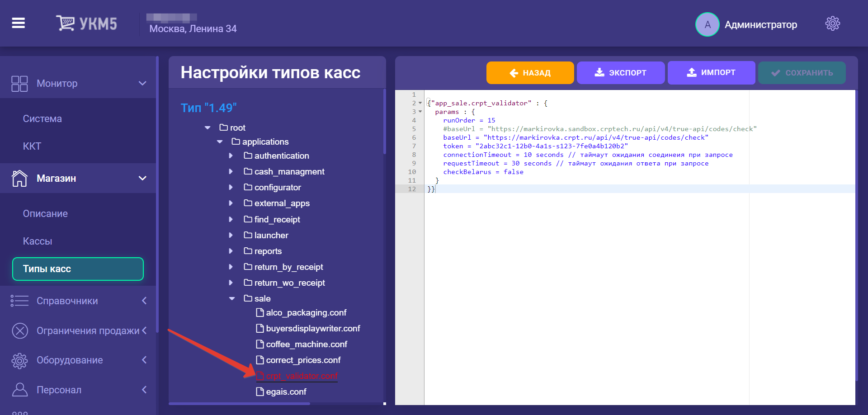
Task: Click the Монитор dashboard icon
Action: click(x=19, y=84)
